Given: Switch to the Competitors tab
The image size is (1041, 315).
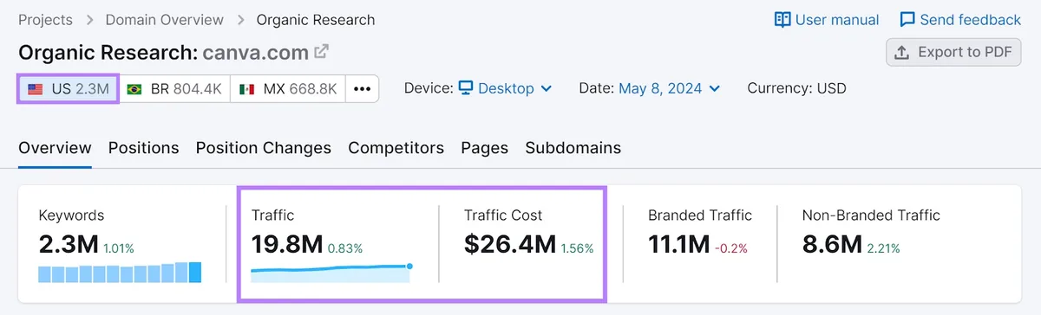Looking at the screenshot, I should (396, 148).
